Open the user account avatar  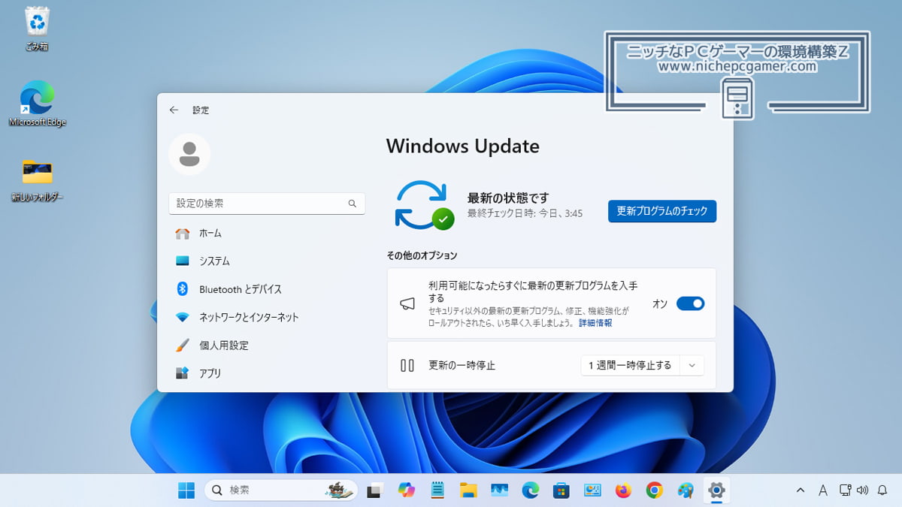(x=189, y=154)
